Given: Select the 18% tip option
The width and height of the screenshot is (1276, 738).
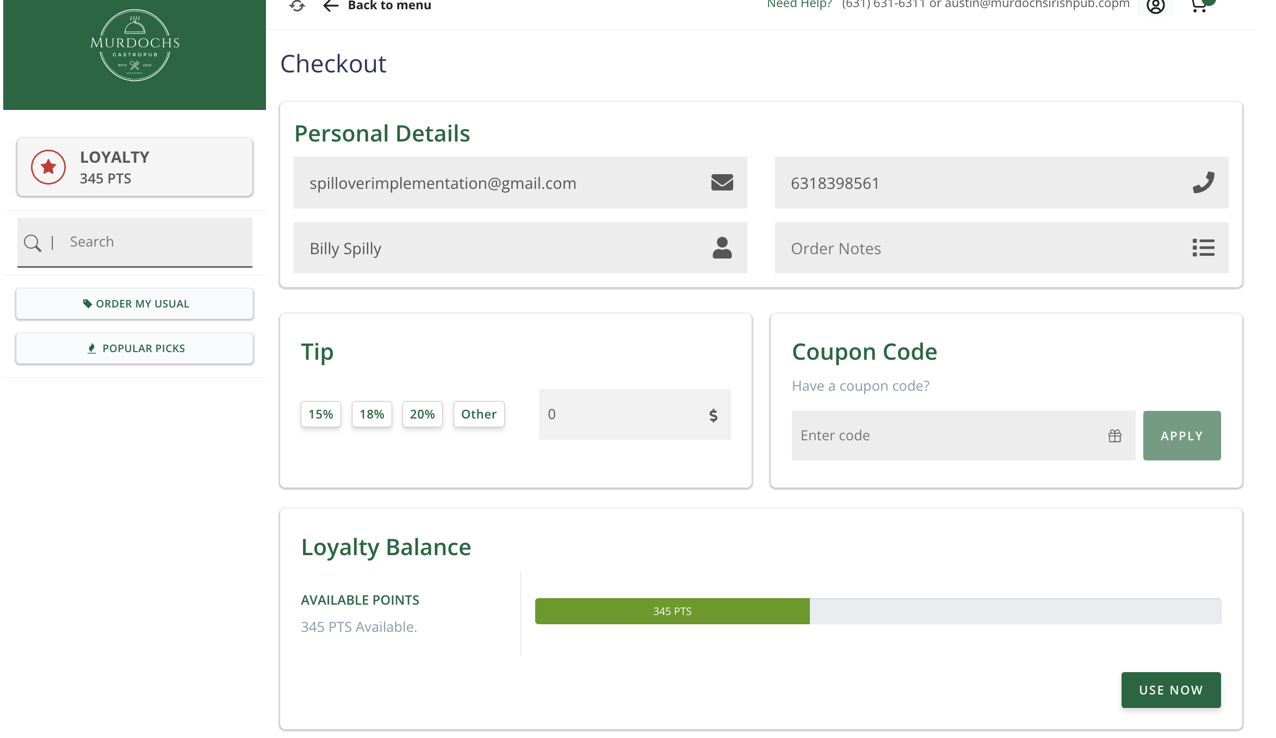Looking at the screenshot, I should (x=372, y=414).
